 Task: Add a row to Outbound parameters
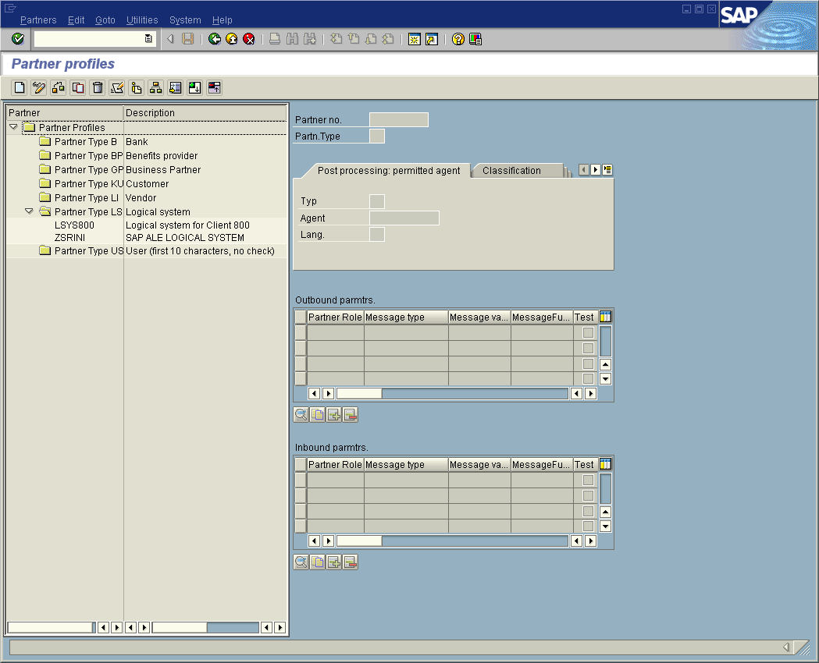pos(334,414)
